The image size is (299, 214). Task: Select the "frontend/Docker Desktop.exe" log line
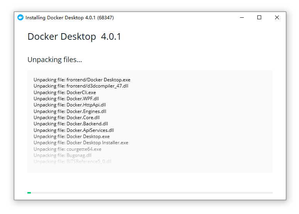coord(82,80)
